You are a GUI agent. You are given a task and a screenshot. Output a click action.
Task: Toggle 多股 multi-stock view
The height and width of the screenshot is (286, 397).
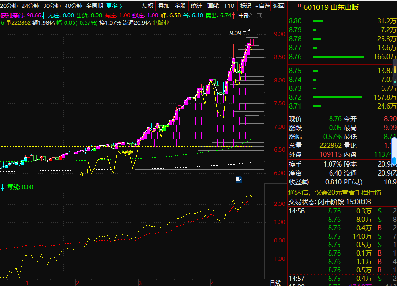180,6
